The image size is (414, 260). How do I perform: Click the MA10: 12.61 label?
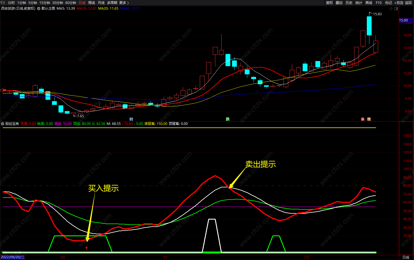86,8
